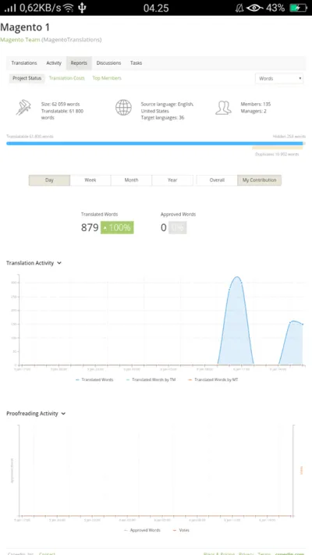
Task: Toggle the Approved Words legend series
Action: pyautogui.click(x=142, y=530)
